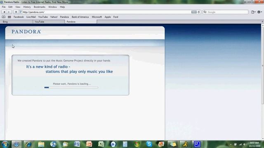Screen dimensions: 264x148
Task: Open the View menu
Action: (18, 7)
